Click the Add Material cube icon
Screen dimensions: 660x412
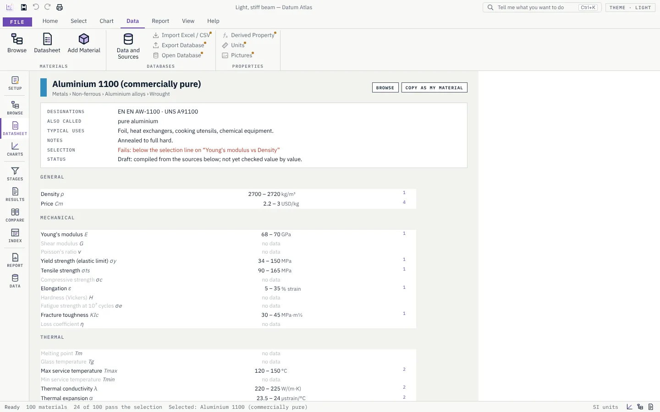(x=84, y=39)
